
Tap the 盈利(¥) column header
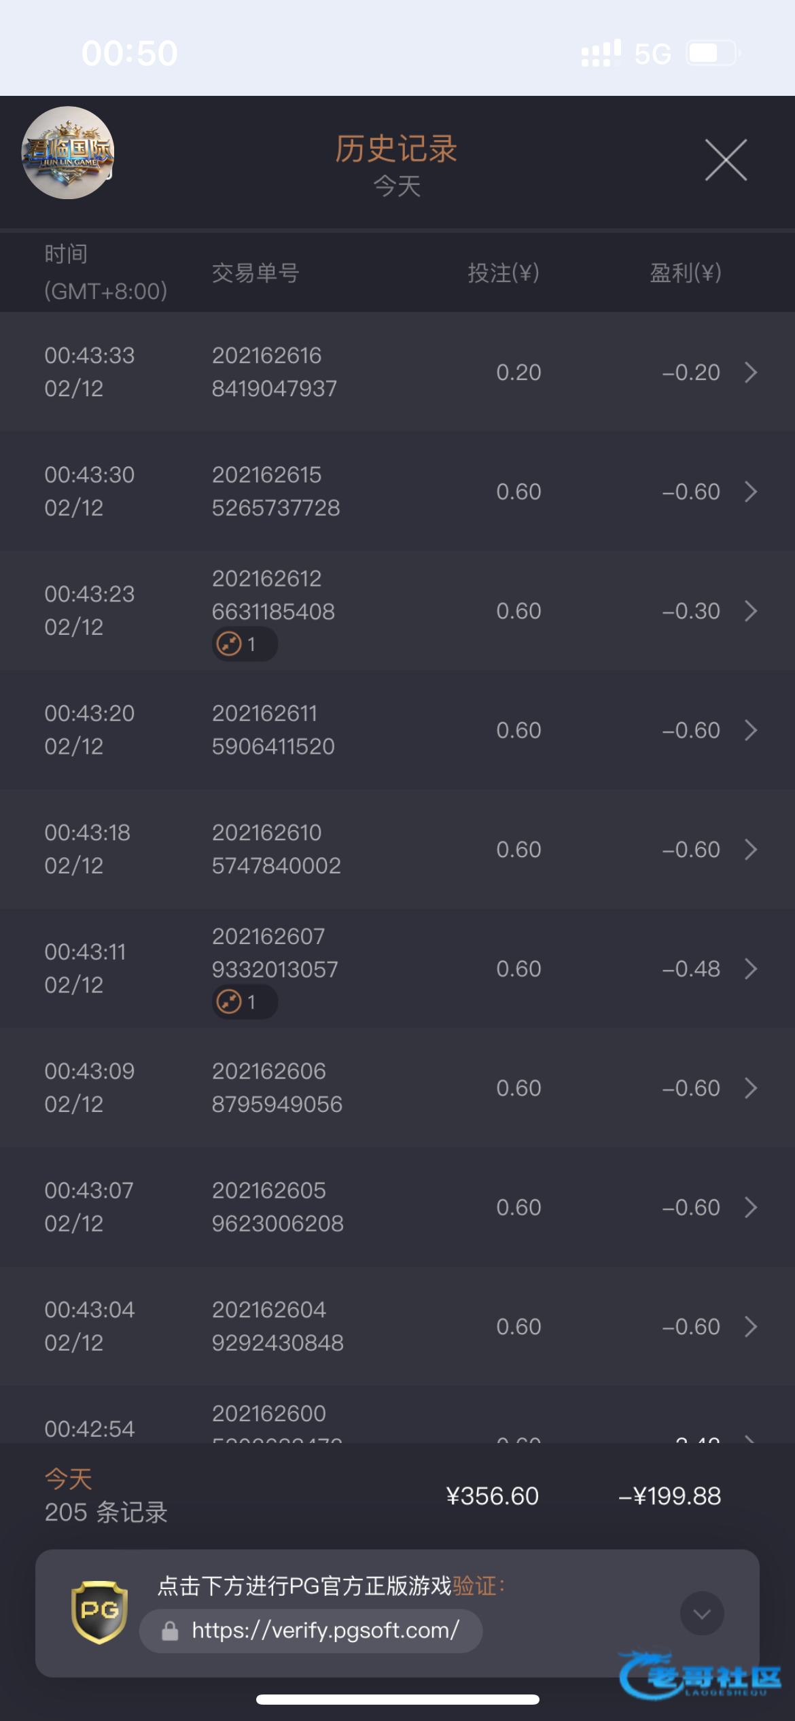[x=685, y=273]
